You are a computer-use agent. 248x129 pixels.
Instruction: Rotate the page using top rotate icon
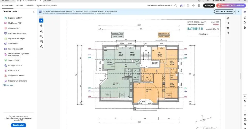point(228,18)
